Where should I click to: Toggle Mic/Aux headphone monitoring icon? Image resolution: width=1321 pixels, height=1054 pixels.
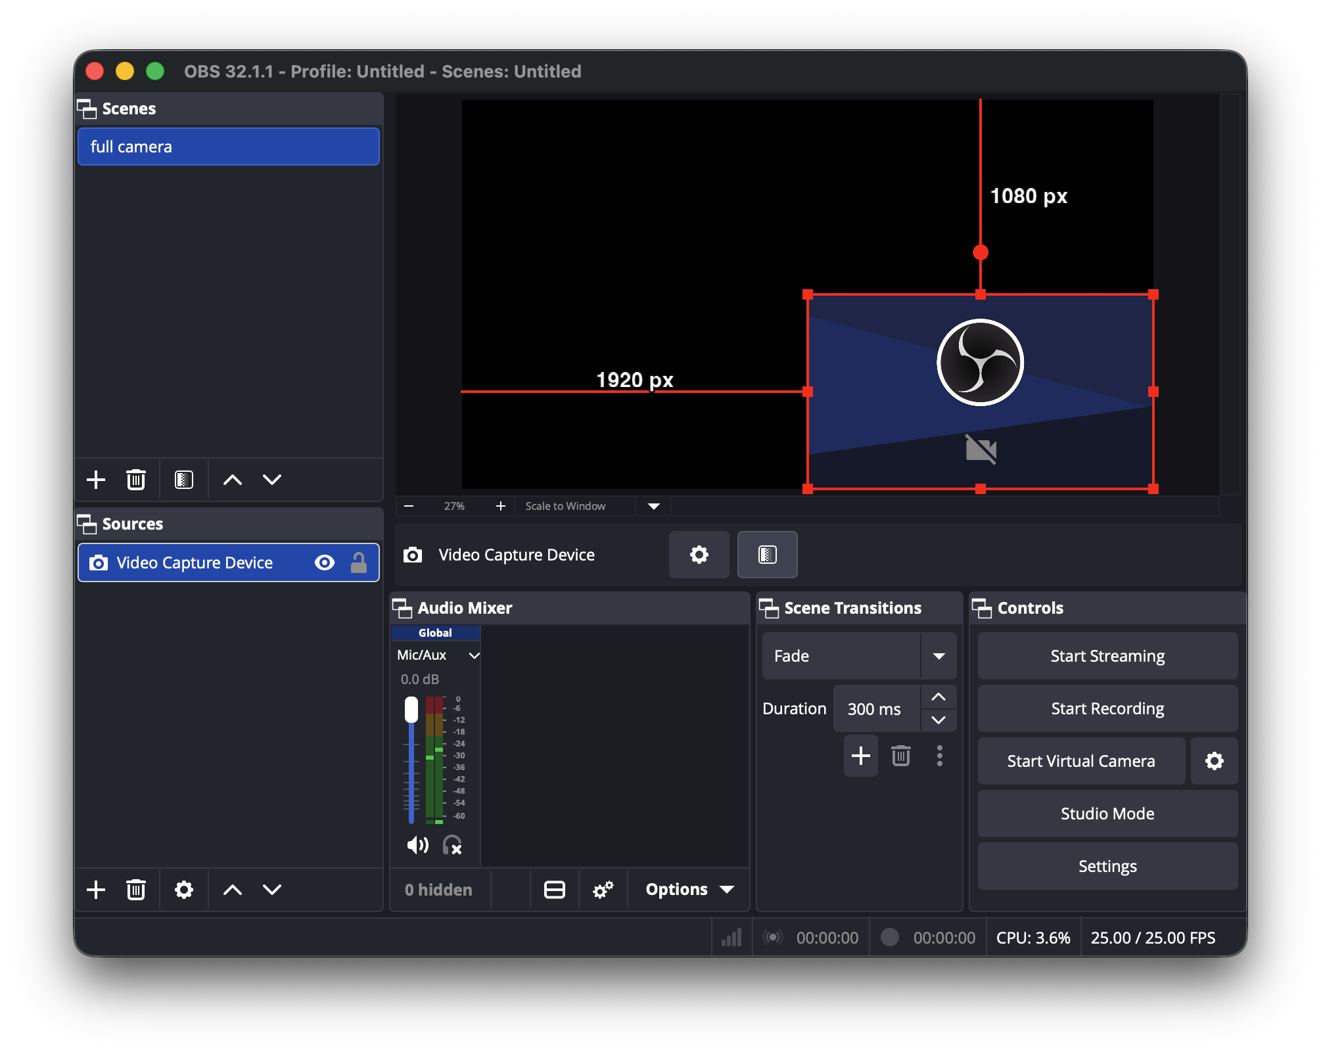[x=452, y=845]
